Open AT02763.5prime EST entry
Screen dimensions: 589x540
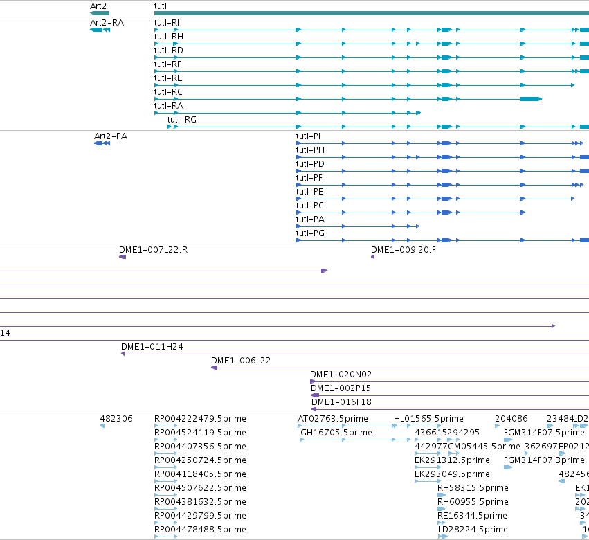pos(333,419)
